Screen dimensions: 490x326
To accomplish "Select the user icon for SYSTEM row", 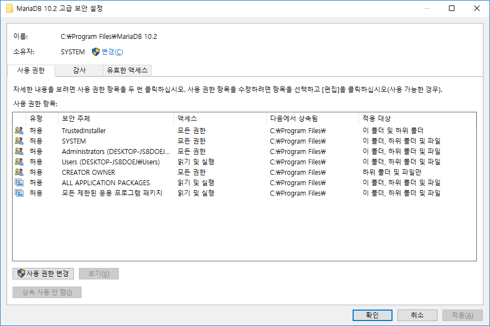I will point(19,141).
